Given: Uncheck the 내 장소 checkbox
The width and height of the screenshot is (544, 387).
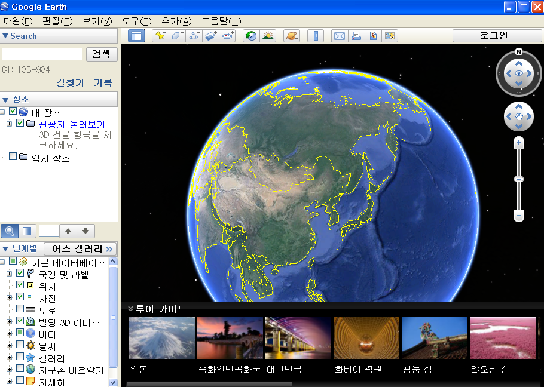Looking at the screenshot, I should pyautogui.click(x=13, y=111).
